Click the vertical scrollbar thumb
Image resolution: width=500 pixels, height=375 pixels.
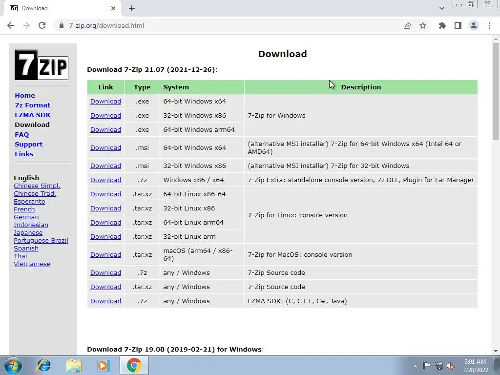(496, 91)
